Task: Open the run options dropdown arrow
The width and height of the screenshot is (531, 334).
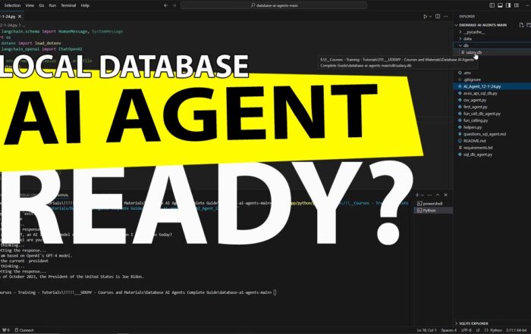Action: pyautogui.click(x=430, y=16)
